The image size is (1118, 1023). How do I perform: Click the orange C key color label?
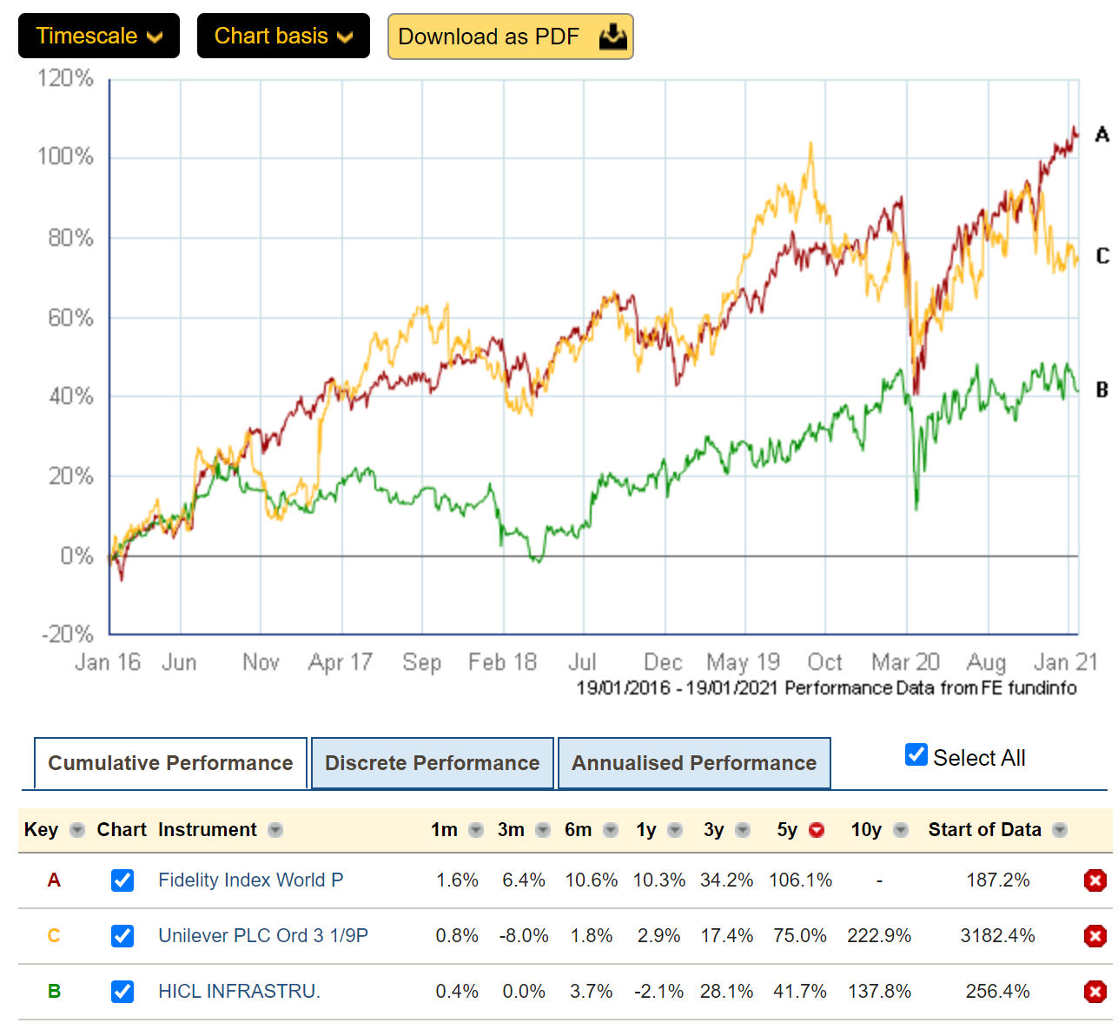(54, 936)
